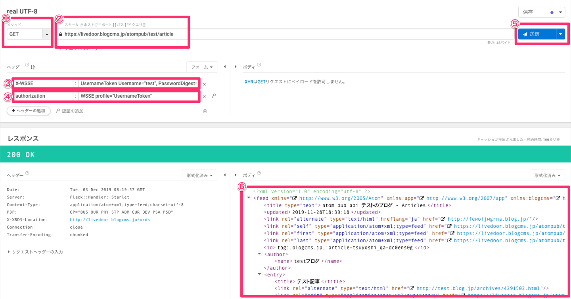
Task: Select the testブログ author name text
Action: (x=307, y=261)
